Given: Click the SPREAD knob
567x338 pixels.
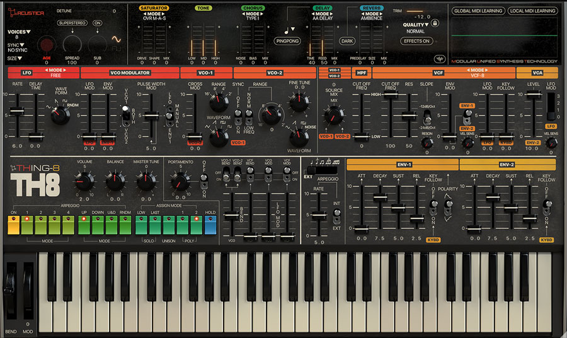Looking at the screenshot, I should click(72, 45).
